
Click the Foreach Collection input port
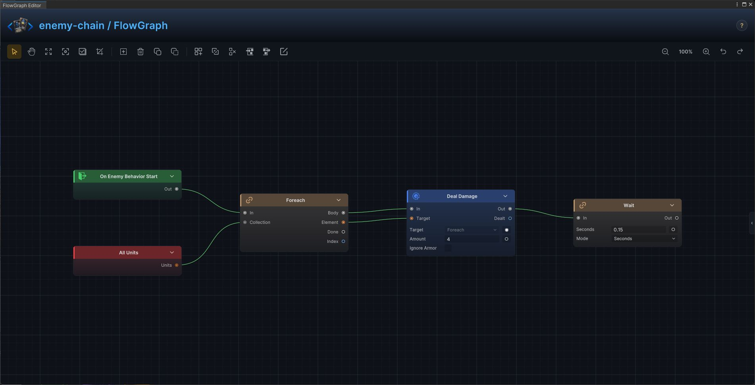point(245,222)
